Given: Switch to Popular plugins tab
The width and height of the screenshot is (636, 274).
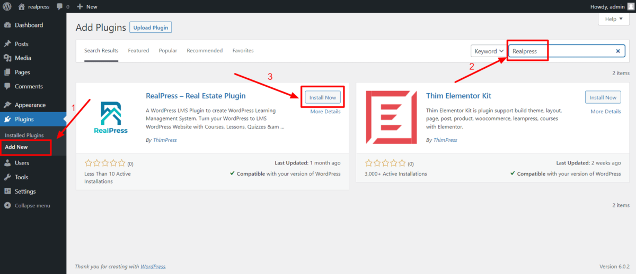Looking at the screenshot, I should 168,51.
